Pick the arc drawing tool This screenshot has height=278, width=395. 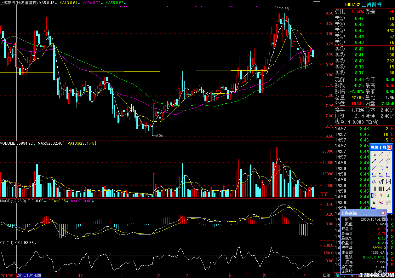click(x=381, y=168)
